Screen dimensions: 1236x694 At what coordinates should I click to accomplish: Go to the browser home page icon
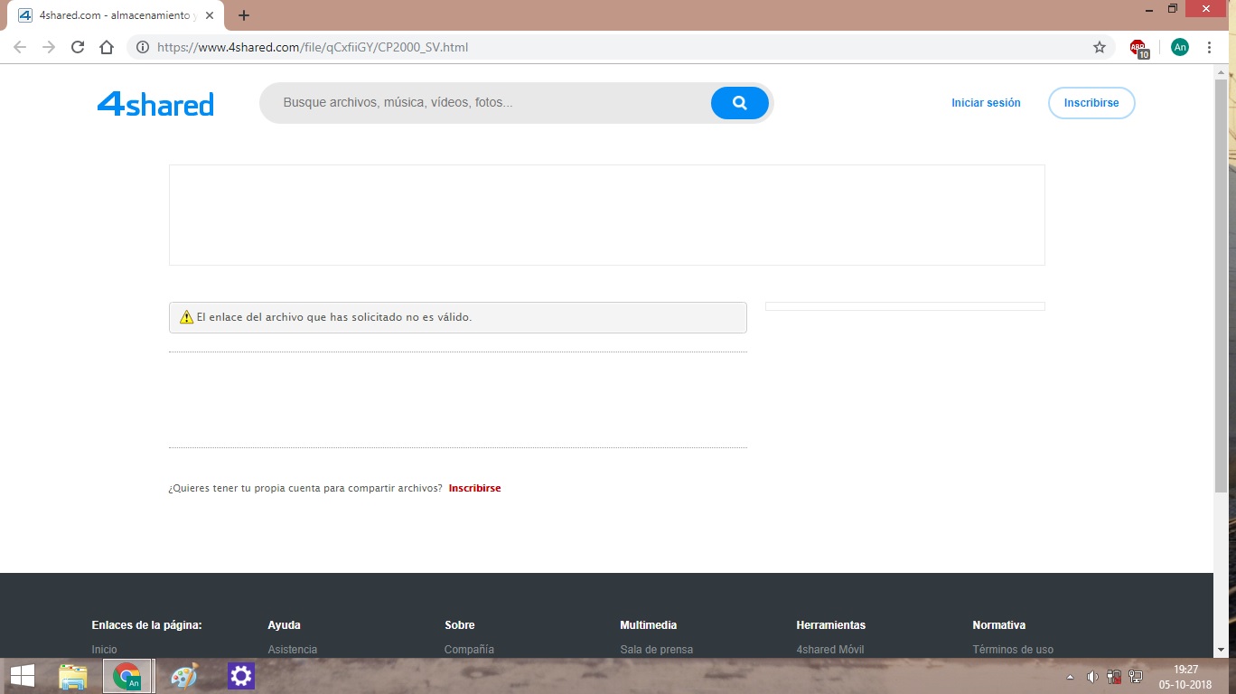[x=107, y=47]
